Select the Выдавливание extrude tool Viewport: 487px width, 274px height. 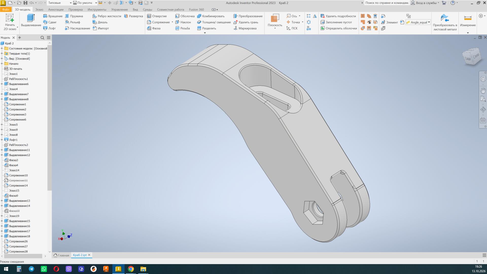31,20
